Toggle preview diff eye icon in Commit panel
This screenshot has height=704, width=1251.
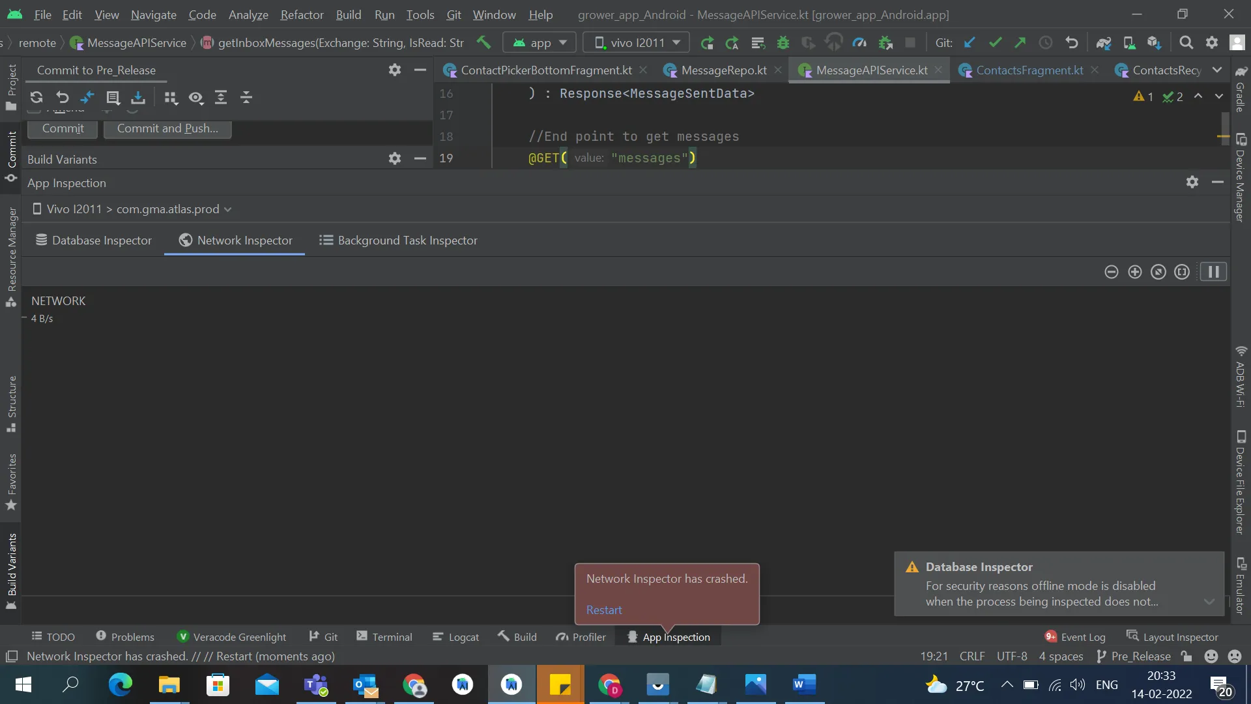[x=195, y=97]
